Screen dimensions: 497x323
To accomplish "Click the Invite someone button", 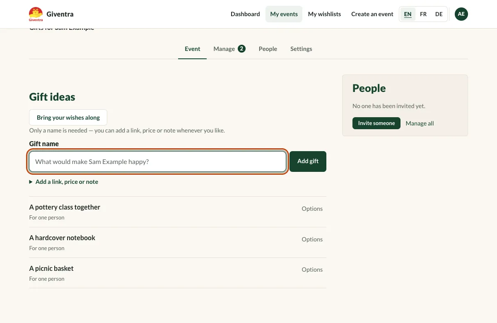I will 376,123.
